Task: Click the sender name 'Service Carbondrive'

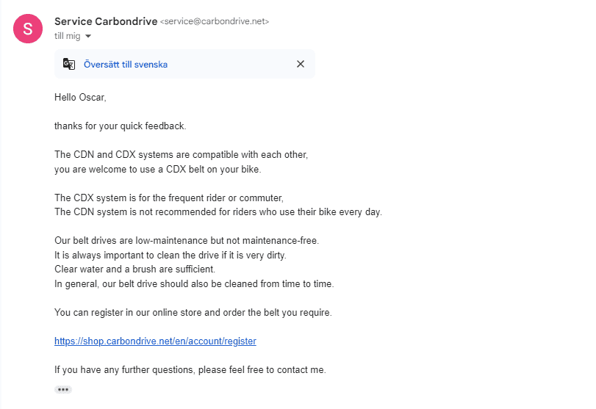Action: (106, 21)
